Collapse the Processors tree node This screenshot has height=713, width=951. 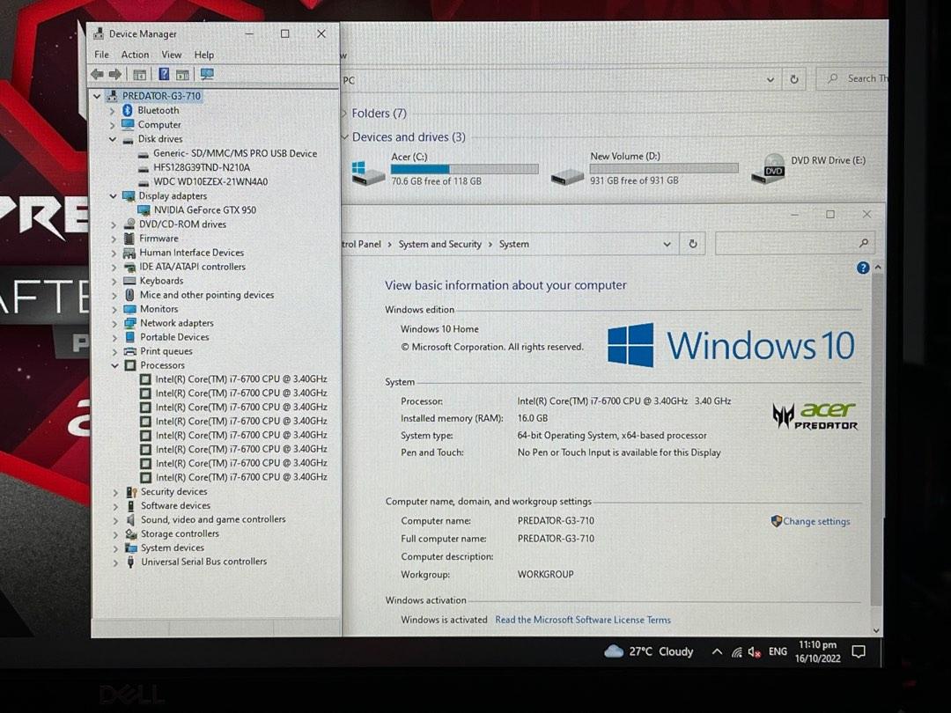(x=114, y=365)
